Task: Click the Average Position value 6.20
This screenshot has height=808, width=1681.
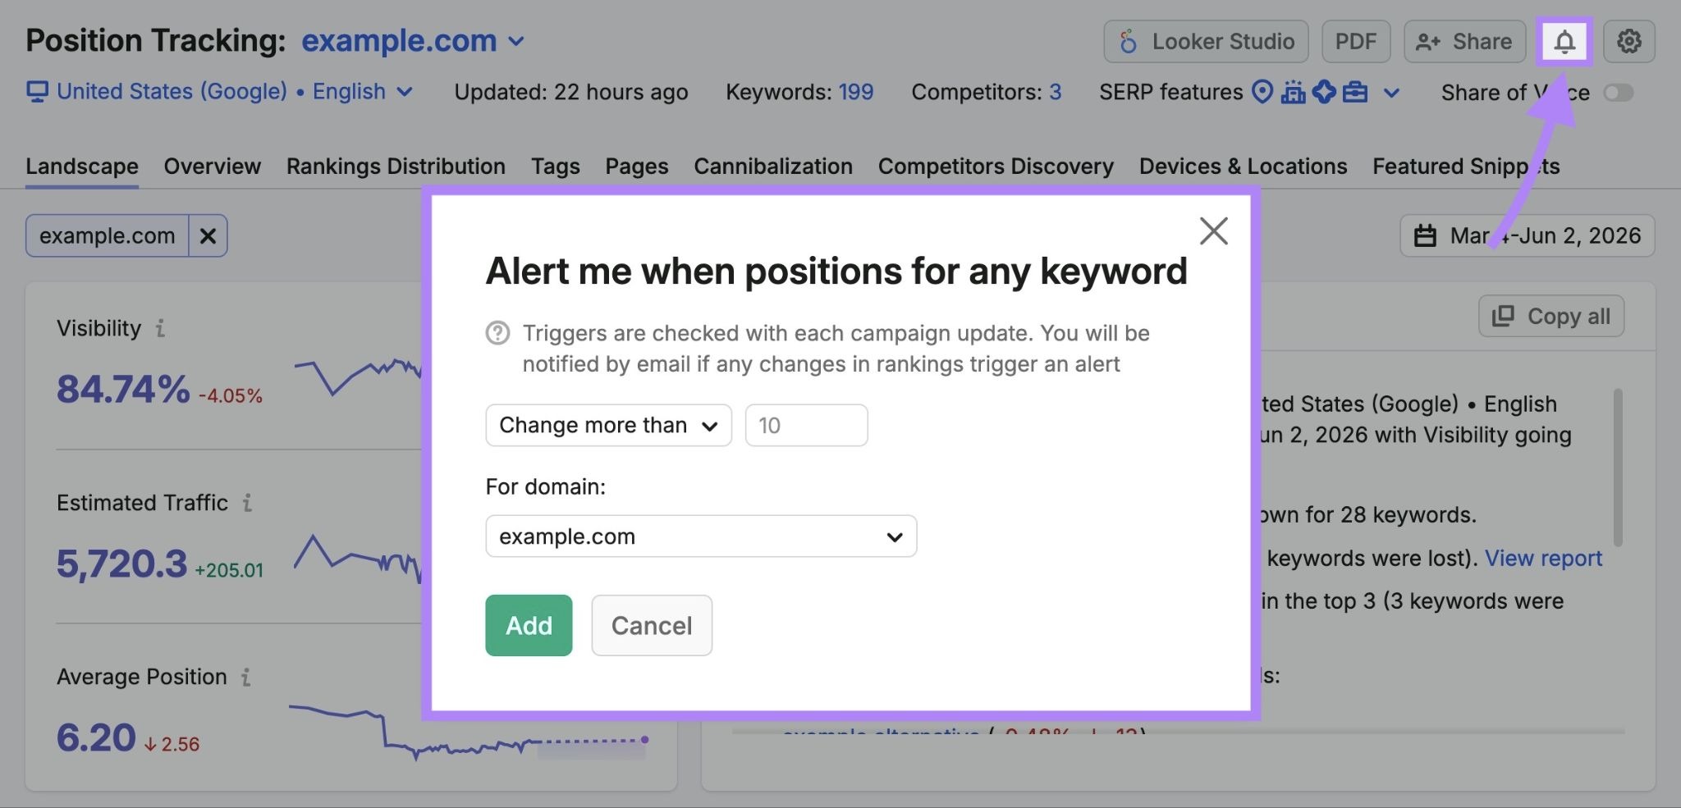Action: (96, 738)
